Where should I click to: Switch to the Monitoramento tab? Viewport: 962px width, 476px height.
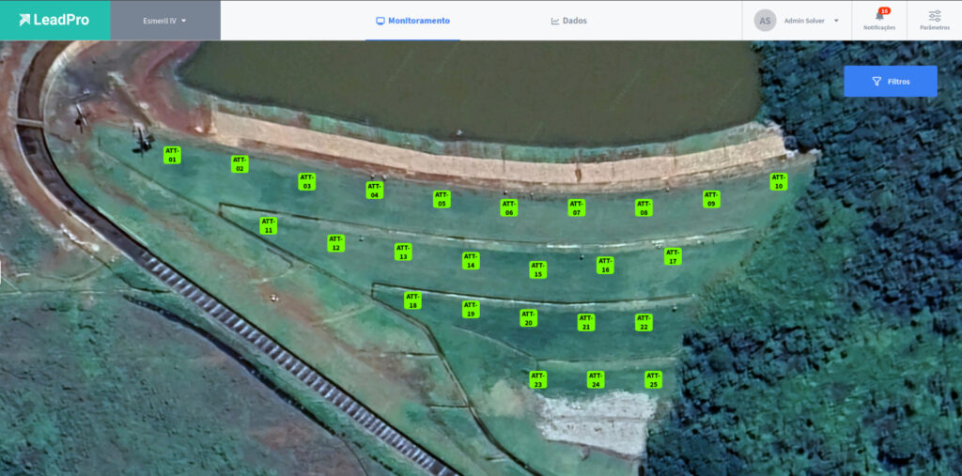tap(412, 21)
